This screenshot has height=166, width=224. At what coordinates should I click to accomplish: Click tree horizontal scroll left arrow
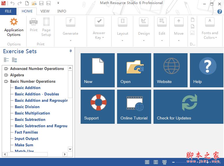5,154
